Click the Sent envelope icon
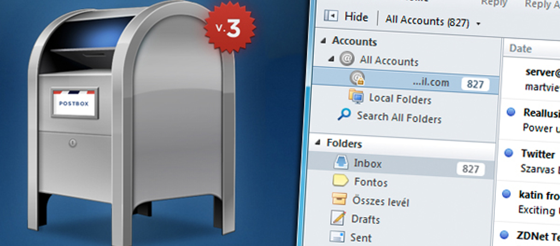 337,236
